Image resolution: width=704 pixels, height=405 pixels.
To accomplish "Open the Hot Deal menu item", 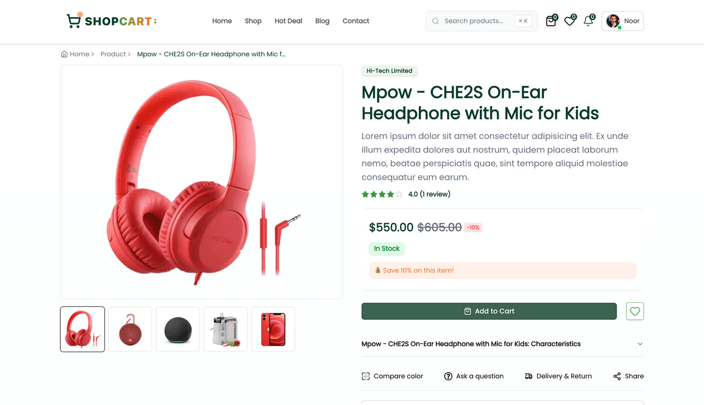I will tap(288, 21).
